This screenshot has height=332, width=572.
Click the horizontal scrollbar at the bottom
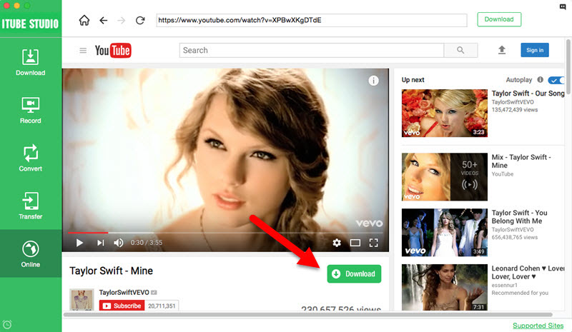coord(307,314)
